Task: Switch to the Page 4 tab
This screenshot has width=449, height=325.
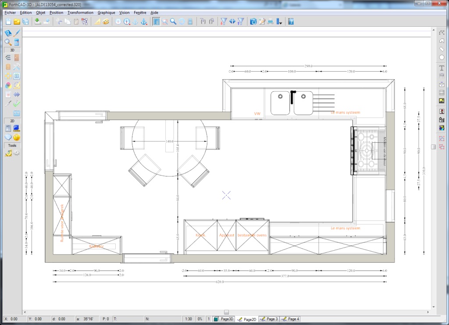Action: [290, 319]
